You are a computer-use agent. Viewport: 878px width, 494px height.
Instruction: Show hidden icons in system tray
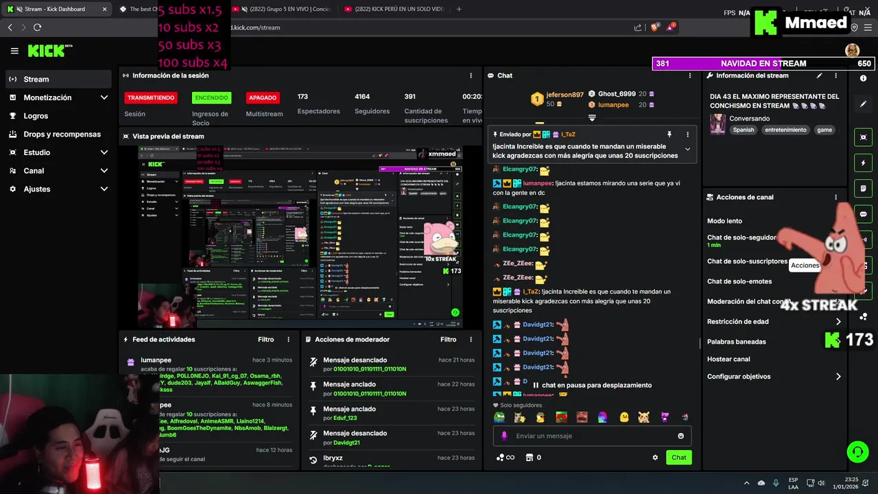(746, 483)
